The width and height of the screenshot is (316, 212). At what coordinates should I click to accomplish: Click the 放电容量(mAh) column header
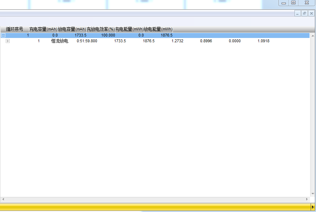[x=72, y=29]
